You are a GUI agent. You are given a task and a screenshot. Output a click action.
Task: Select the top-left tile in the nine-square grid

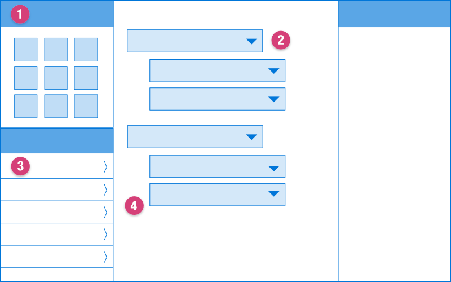click(26, 50)
